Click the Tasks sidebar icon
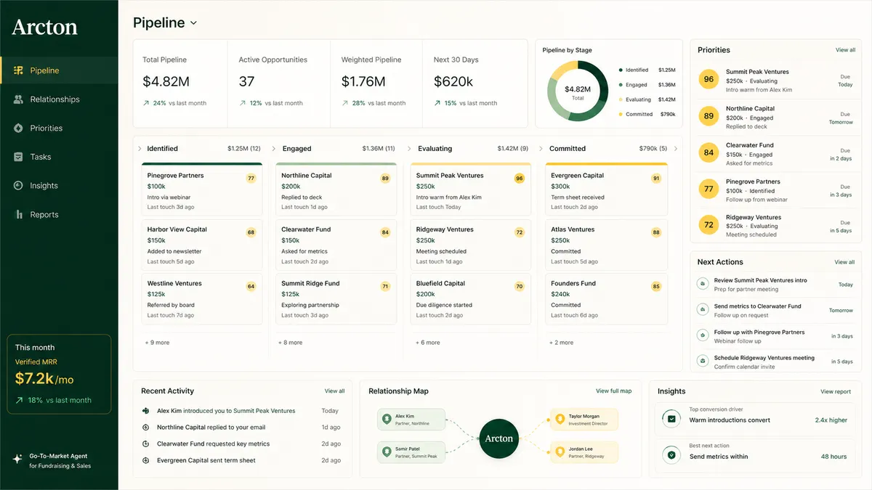This screenshot has width=872, height=490. 18,157
